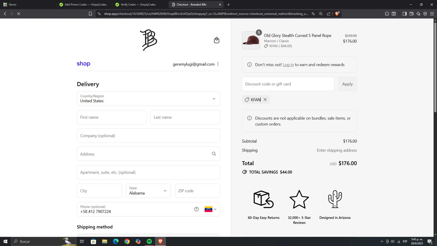Click the 5-Star Reviews star icon
Screen dimensions: 437x246
click(x=299, y=199)
